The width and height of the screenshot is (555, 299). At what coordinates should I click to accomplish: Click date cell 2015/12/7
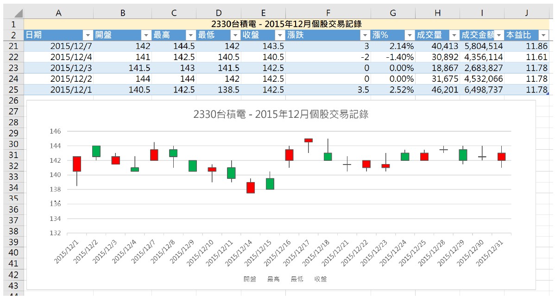(x=59, y=46)
